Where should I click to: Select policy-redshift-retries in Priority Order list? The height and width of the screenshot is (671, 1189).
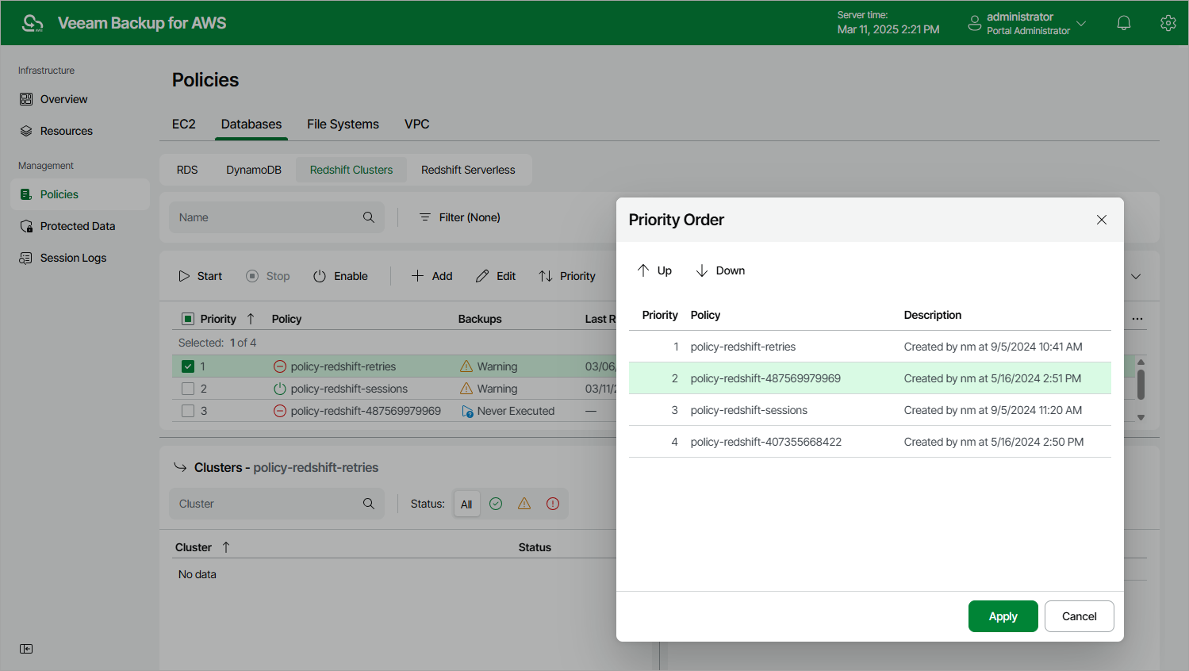click(x=870, y=347)
